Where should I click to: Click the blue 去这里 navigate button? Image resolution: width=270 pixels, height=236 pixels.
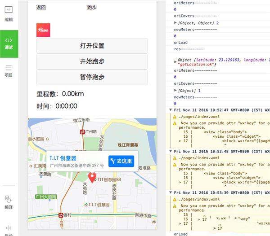point(121,161)
